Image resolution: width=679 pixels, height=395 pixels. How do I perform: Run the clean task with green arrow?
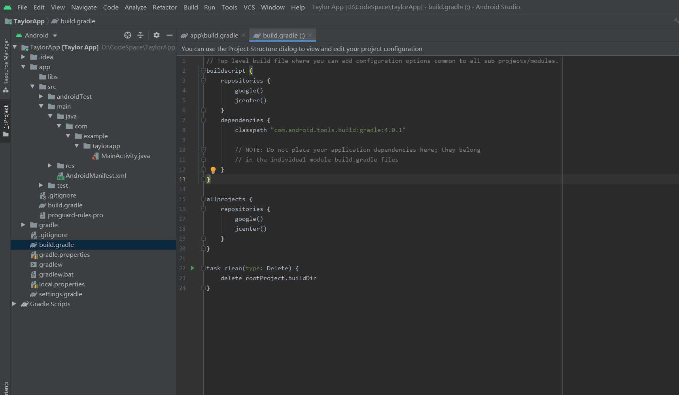(193, 268)
